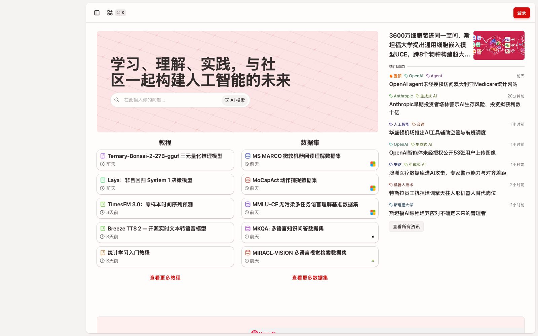Click the Breeze TTS 2 tutorial book icon

[103, 228]
